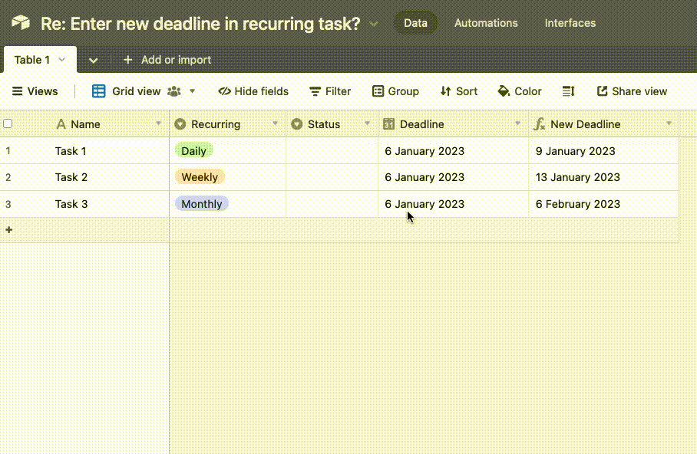This screenshot has height=454, width=697.
Task: Click the Deadline calendar field icon
Action: tap(388, 124)
